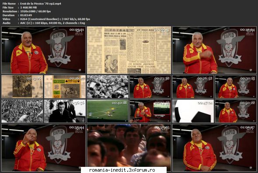The image size is (258, 173).
Task: Select the black-and-white crowd thumbnail at 00:20:09
Action: click(108, 87)
